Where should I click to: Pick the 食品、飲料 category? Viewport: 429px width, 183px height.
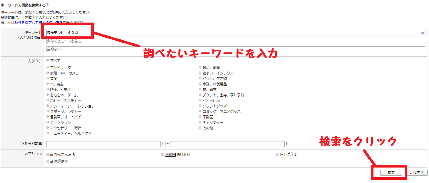pyautogui.click(x=200, y=68)
